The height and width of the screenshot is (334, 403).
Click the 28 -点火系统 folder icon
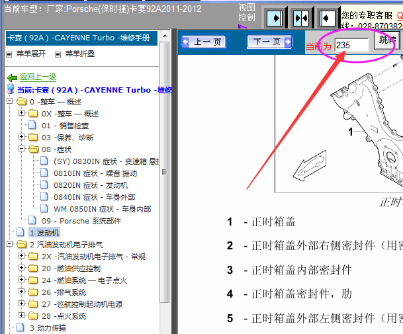pyautogui.click(x=33, y=315)
